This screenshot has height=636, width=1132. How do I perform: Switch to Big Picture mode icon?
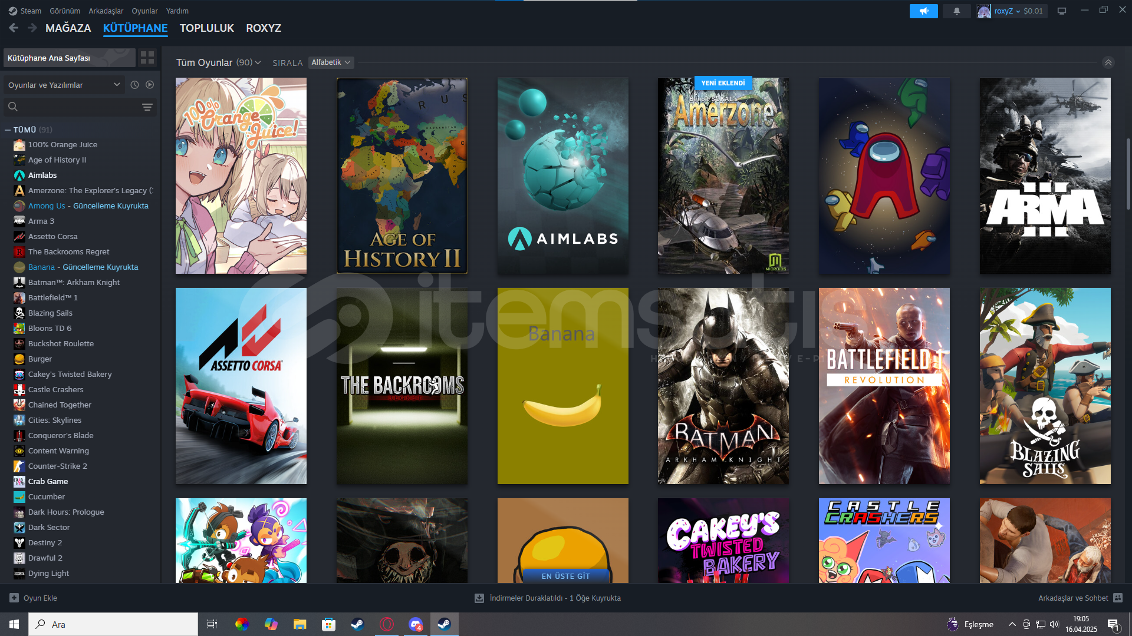tap(1062, 11)
